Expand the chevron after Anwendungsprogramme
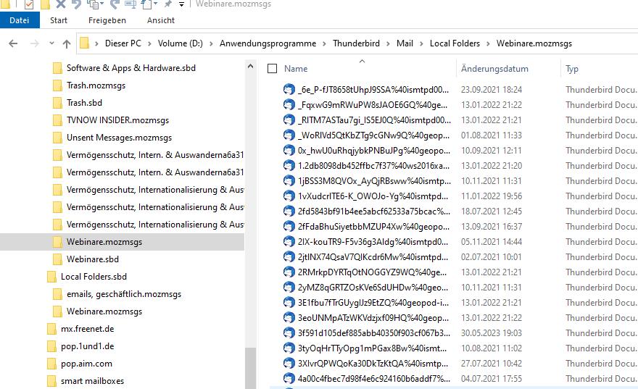The image size is (638, 389). (x=324, y=43)
